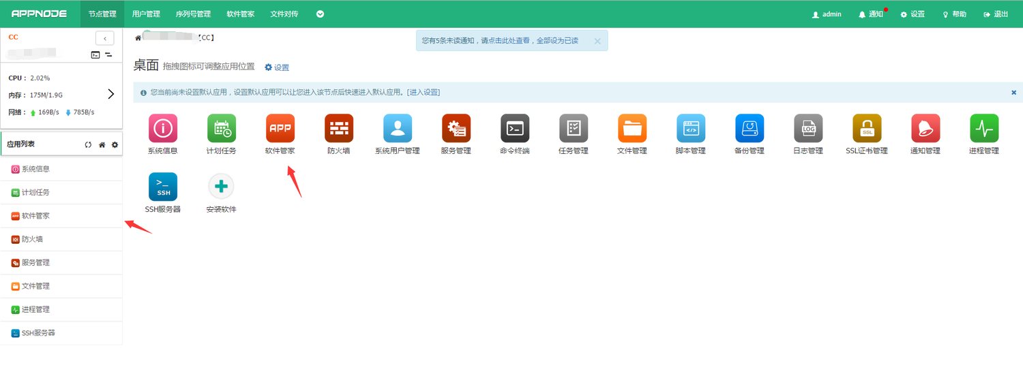The image size is (1023, 378).
Task: Refresh the 应用列表 app list
Action: click(88, 144)
